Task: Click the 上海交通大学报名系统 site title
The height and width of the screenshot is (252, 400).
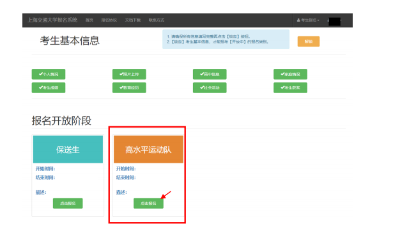Action: tap(52, 20)
